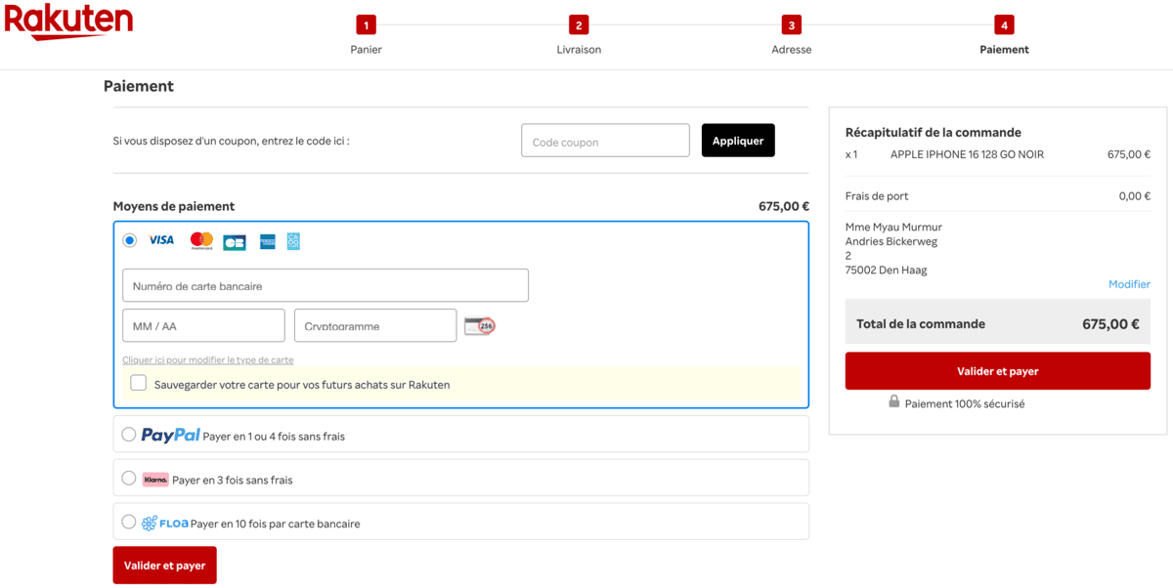Click the PayPal logo
The width and height of the screenshot is (1173, 588).
pos(171,436)
